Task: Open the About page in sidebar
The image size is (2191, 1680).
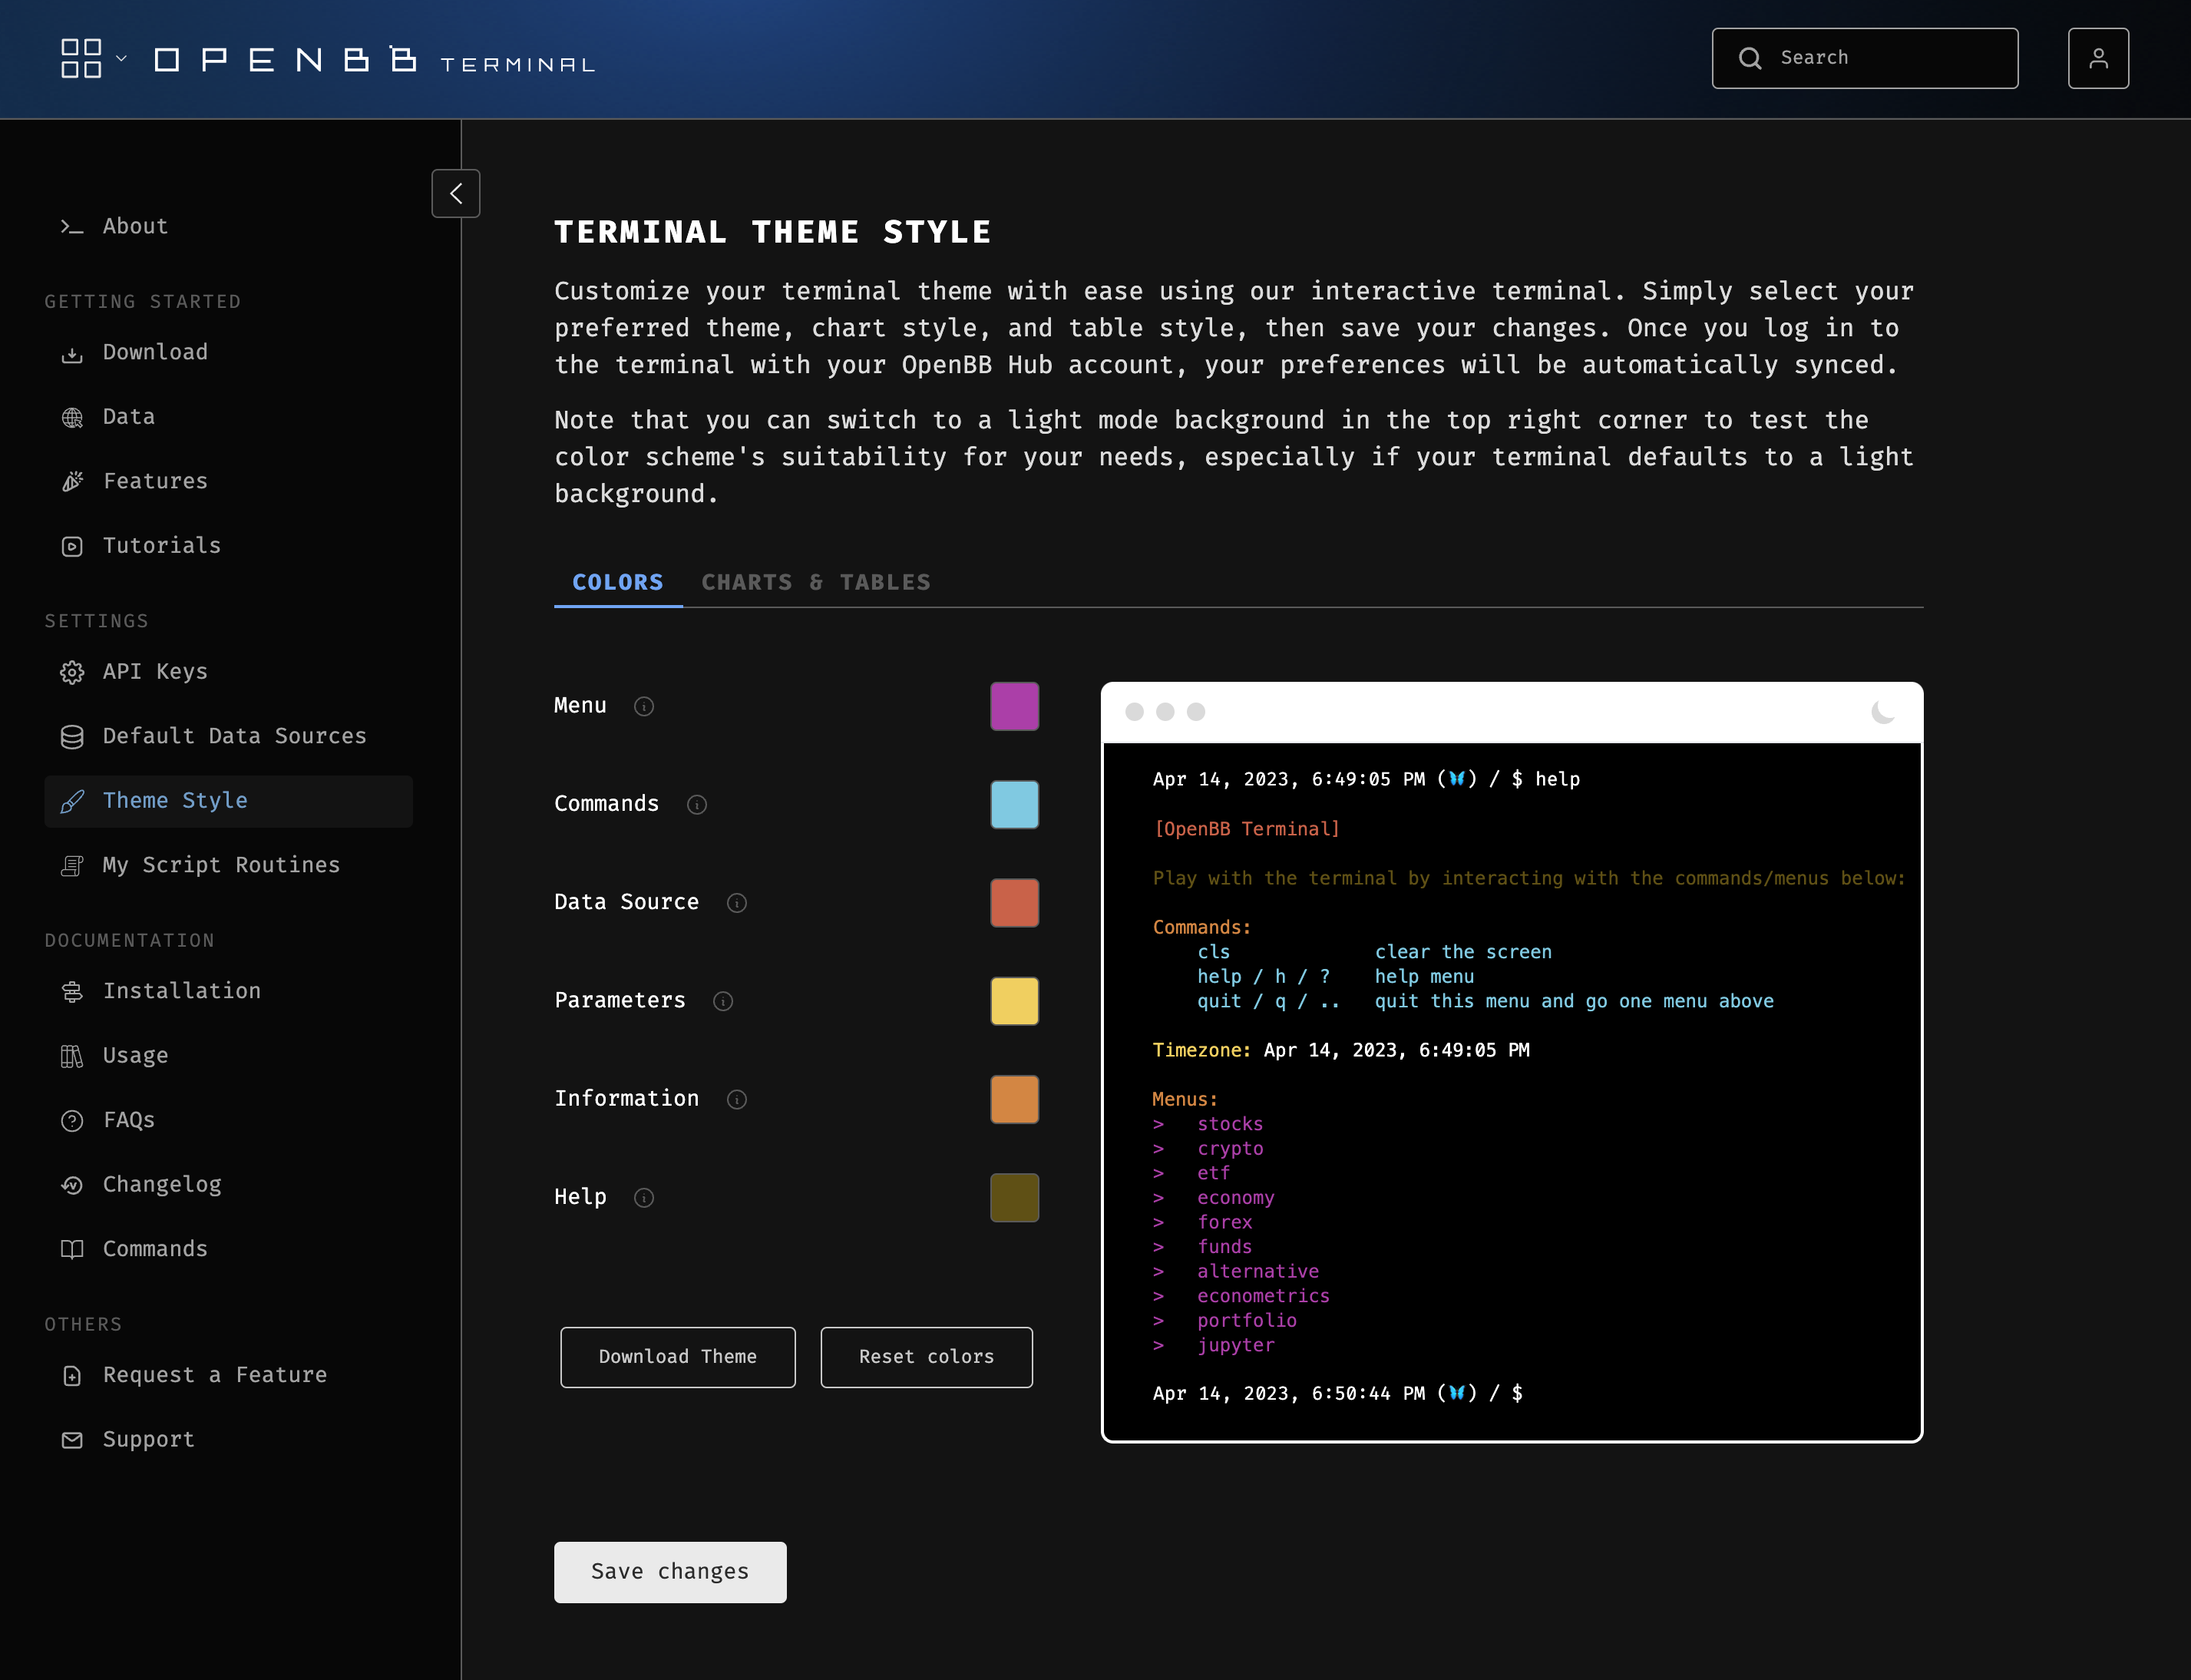Action: tap(228, 226)
